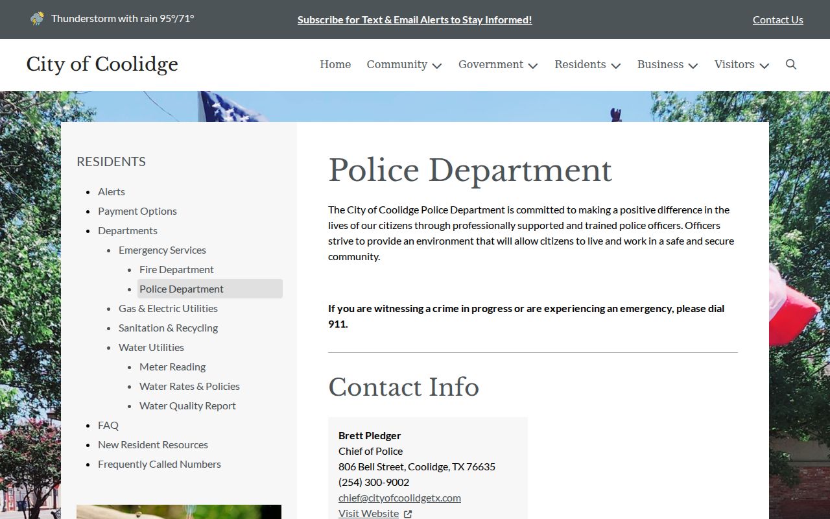Open the Contact Us link
This screenshot has height=519, width=830.
[778, 20]
